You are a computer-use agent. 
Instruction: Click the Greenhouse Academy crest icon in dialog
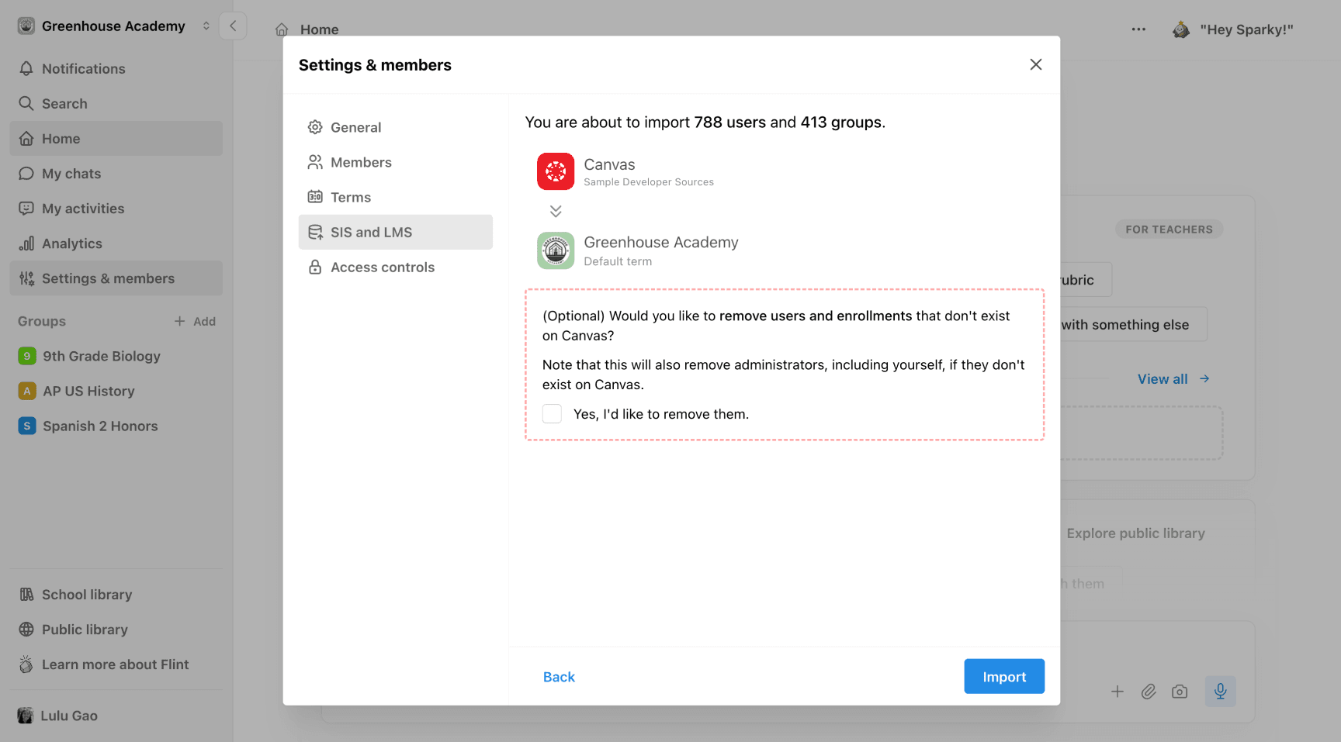click(556, 250)
